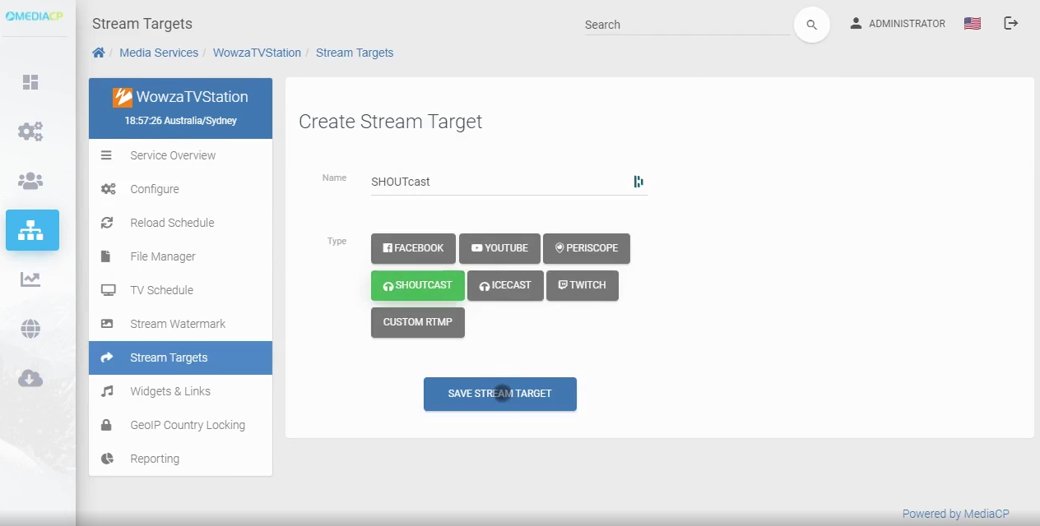Open the cloud download icon in left rail

pos(30,378)
